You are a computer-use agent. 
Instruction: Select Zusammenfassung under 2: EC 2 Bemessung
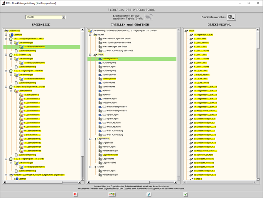tap(27, 67)
